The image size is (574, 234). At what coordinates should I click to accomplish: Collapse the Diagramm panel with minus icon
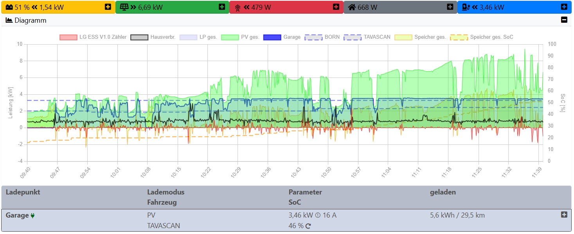[x=564, y=20]
